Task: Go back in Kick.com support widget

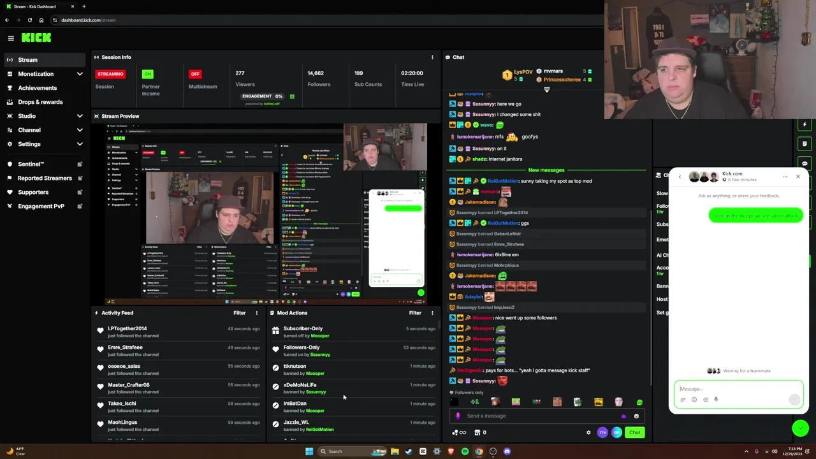Action: [x=680, y=177]
